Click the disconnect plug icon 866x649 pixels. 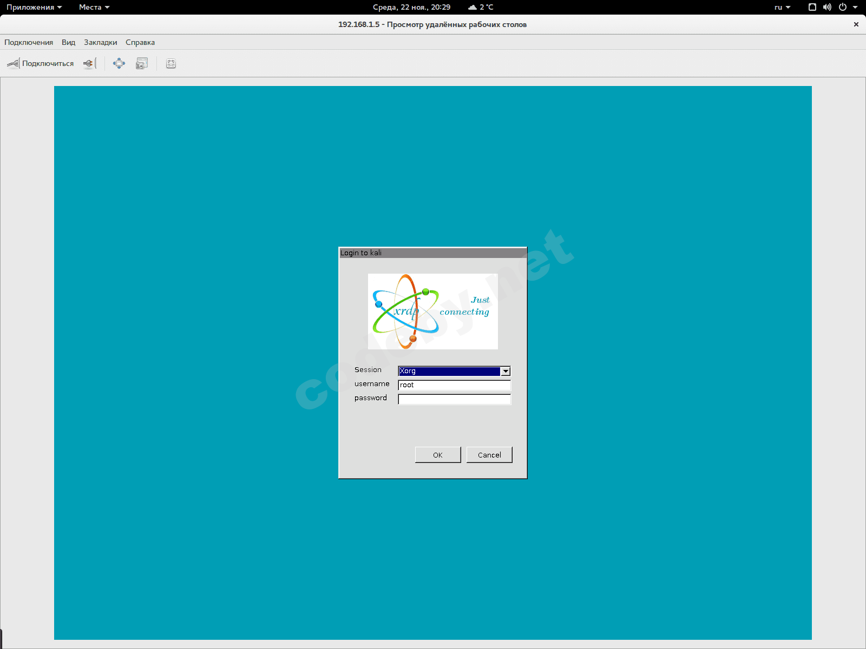pos(89,64)
